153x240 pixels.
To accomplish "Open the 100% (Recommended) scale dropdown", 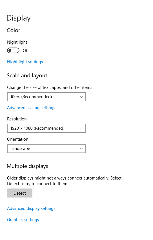I will pos(46,97).
